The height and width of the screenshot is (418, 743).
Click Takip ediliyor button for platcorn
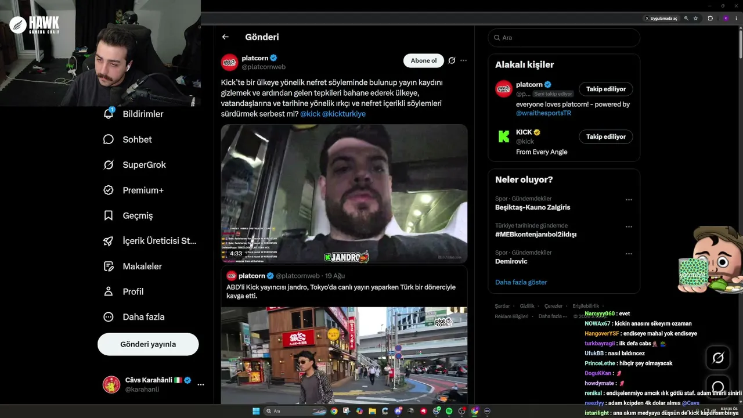tap(605, 89)
